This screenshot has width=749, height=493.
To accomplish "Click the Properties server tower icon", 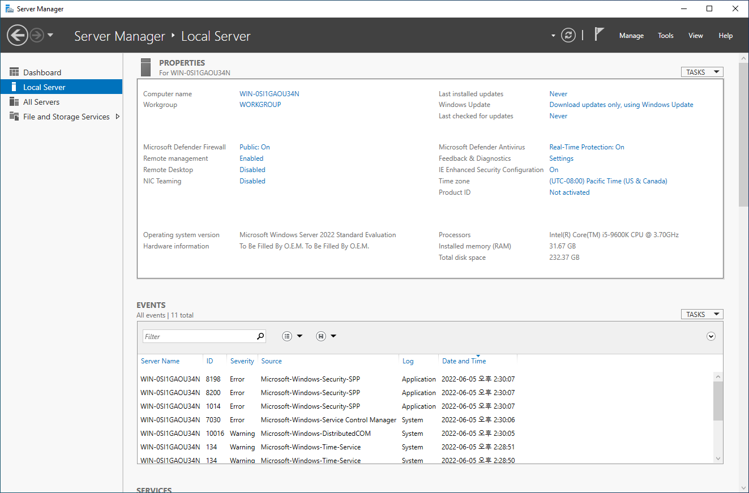I will pos(146,67).
